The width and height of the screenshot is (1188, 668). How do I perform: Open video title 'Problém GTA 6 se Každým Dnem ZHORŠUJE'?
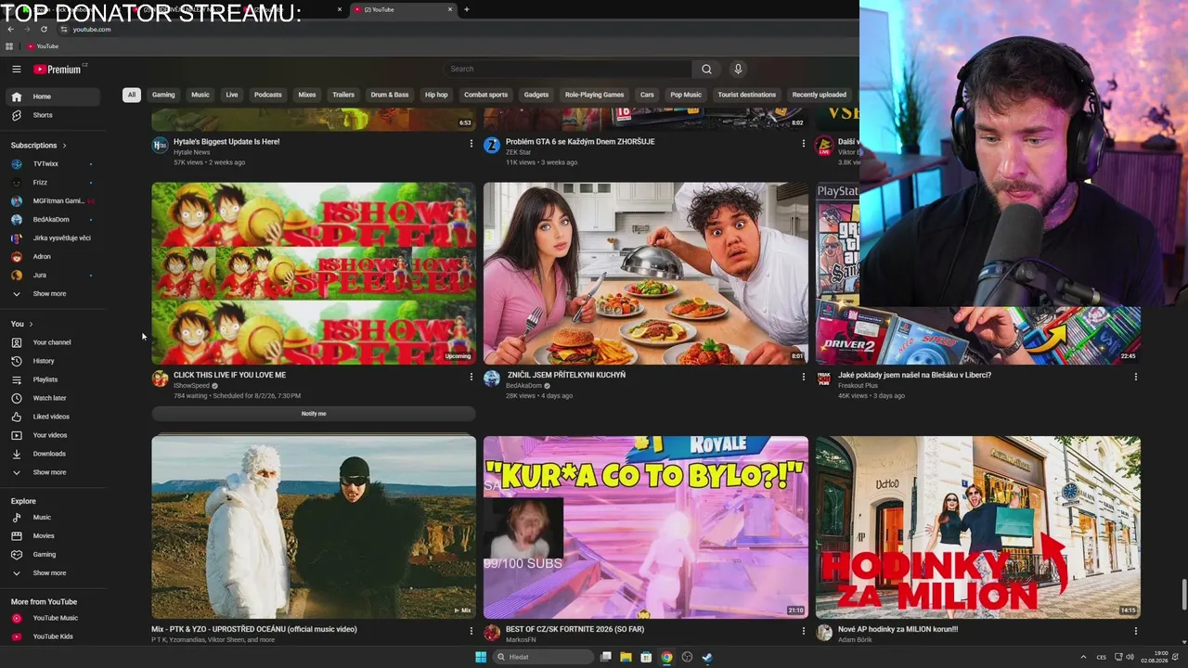tap(580, 142)
